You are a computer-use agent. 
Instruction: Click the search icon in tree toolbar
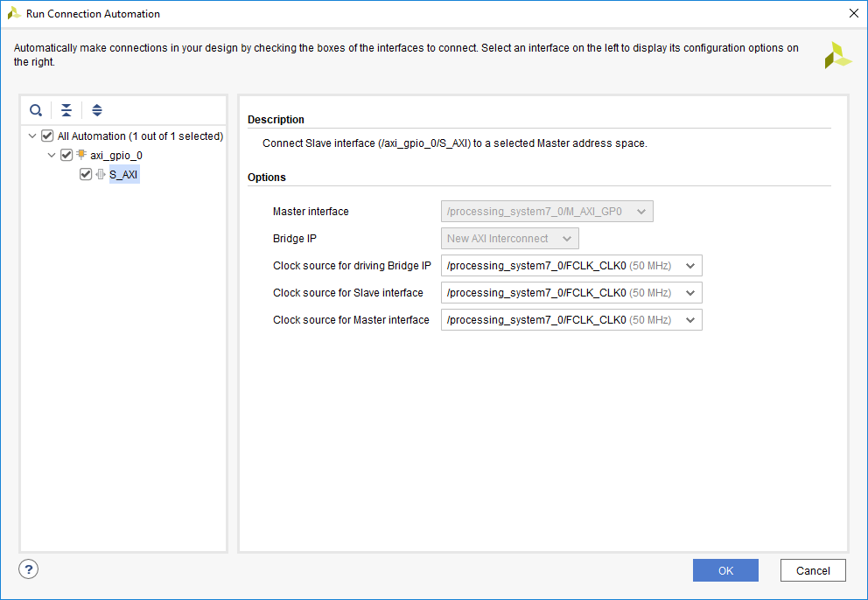pos(36,110)
